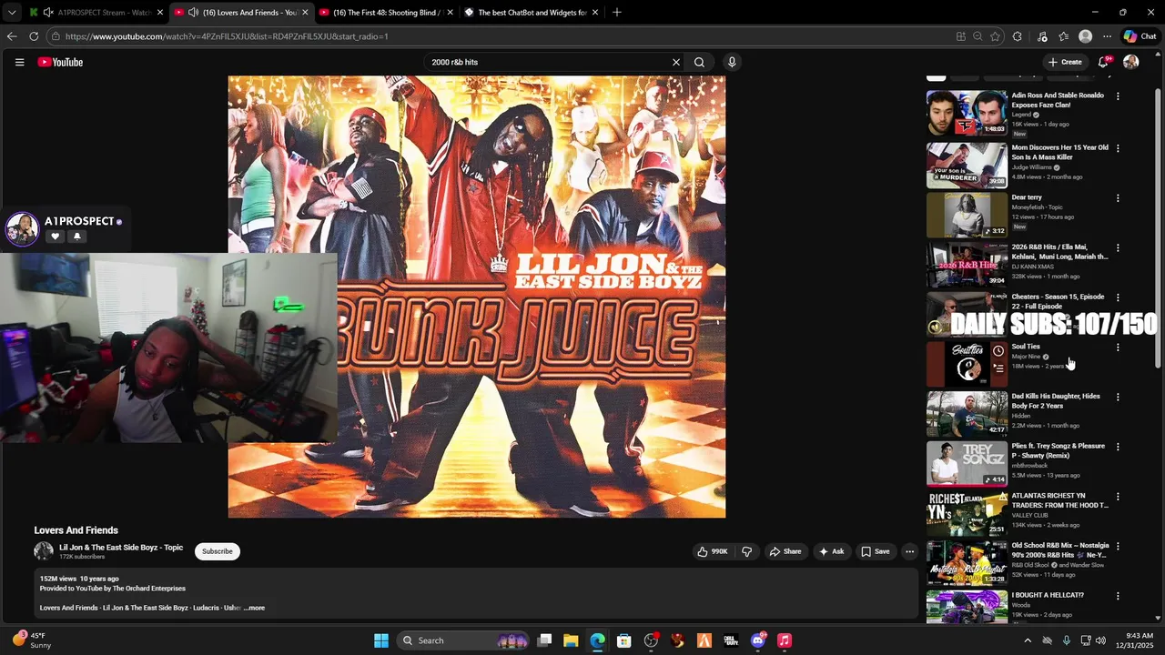Image resolution: width=1165 pixels, height=655 pixels.
Task: Open options menu for Soul Ties video
Action: pyautogui.click(x=1118, y=348)
